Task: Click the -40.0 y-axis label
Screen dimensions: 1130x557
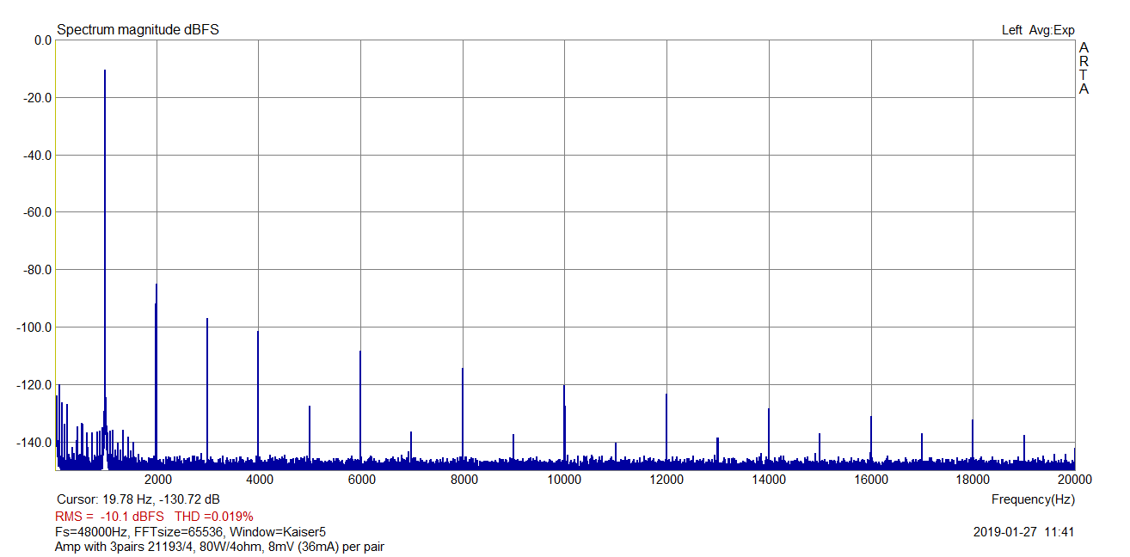Action: point(38,156)
